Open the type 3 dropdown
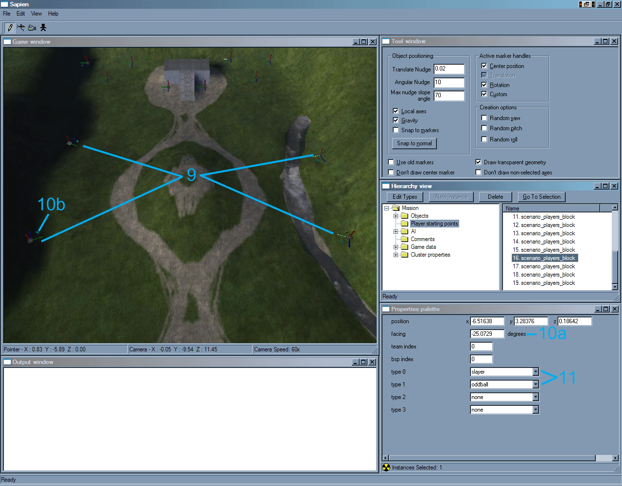This screenshot has width=622, height=486. (536, 410)
